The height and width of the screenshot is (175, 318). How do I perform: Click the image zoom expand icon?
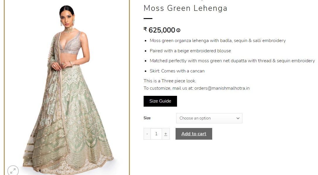click(x=13, y=171)
